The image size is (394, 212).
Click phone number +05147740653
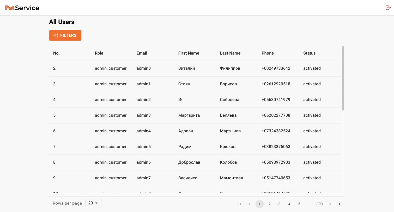(x=276, y=178)
